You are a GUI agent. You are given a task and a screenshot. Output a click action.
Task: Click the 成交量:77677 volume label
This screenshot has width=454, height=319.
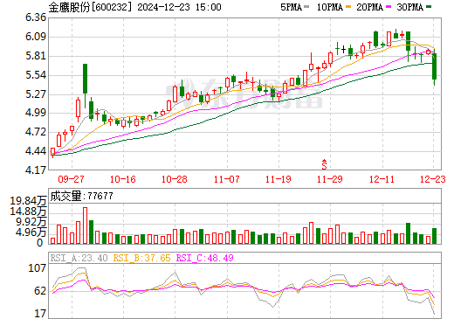(x=81, y=196)
